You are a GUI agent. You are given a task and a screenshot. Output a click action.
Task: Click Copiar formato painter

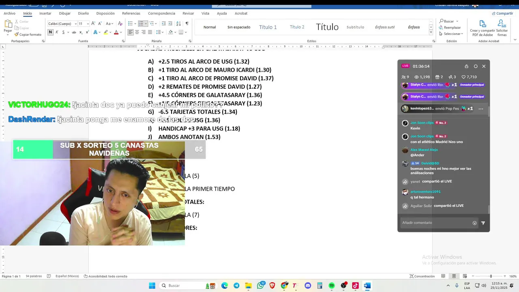[x=28, y=34]
